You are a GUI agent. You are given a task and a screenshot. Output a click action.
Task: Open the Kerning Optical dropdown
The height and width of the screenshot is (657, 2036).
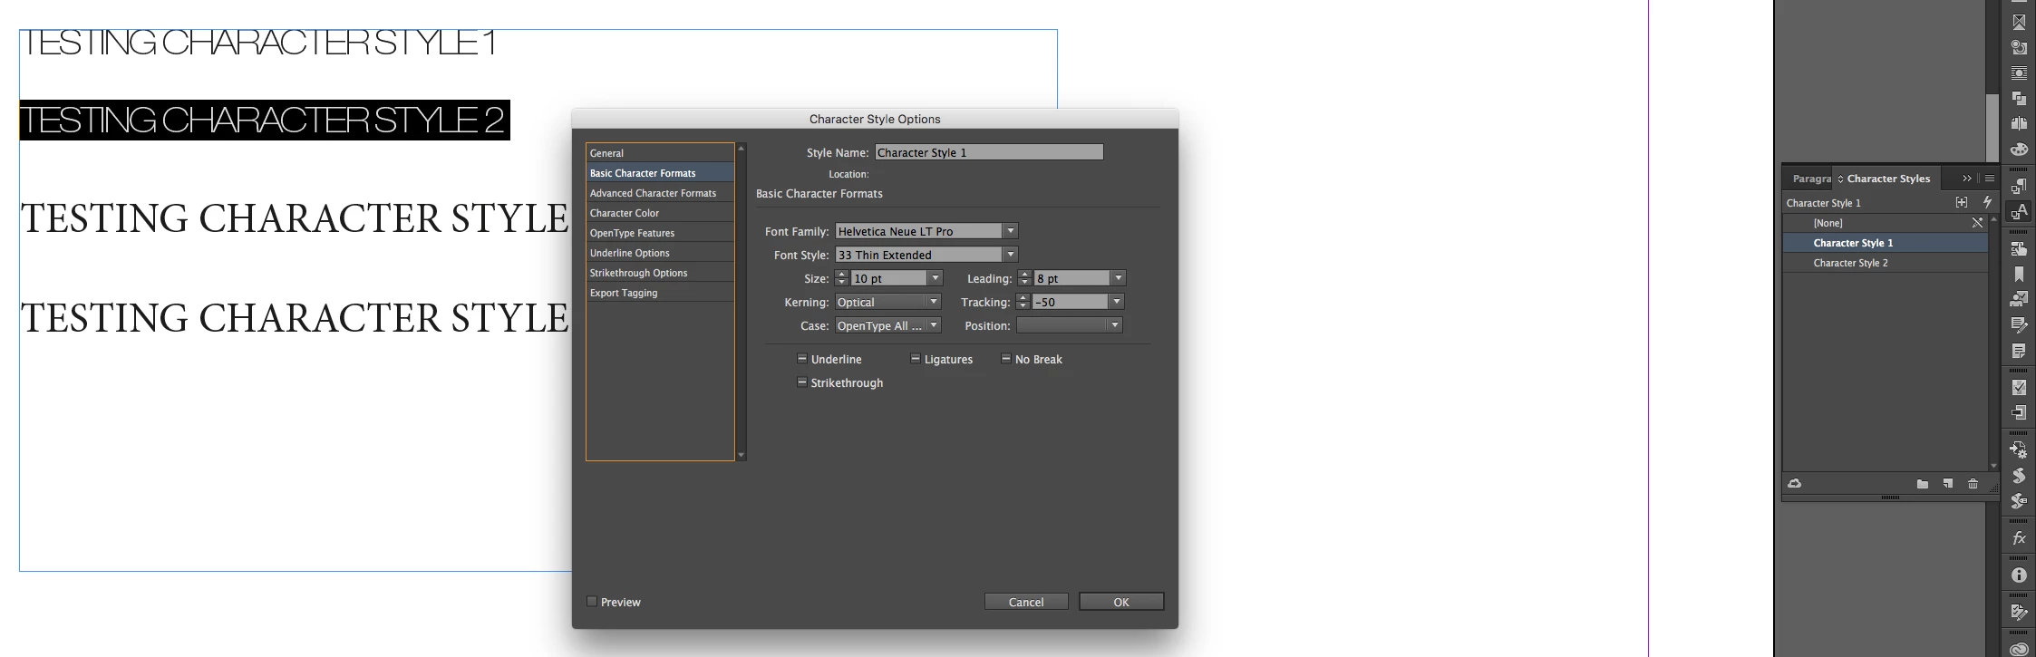(887, 302)
